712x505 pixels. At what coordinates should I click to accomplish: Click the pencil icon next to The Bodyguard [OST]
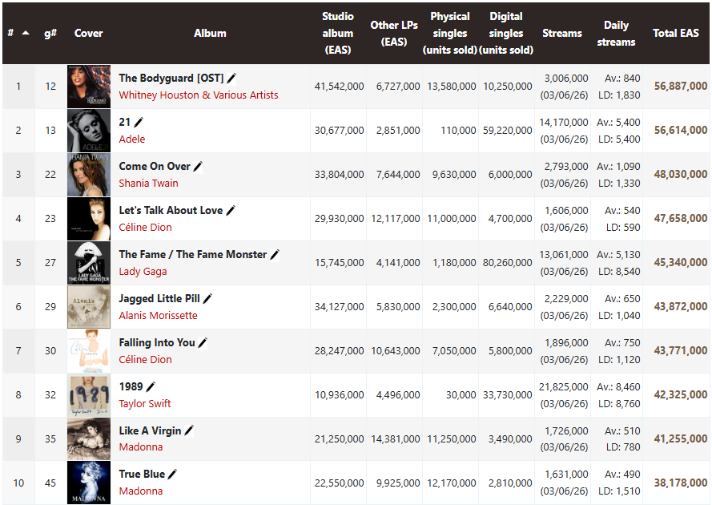coord(231,79)
